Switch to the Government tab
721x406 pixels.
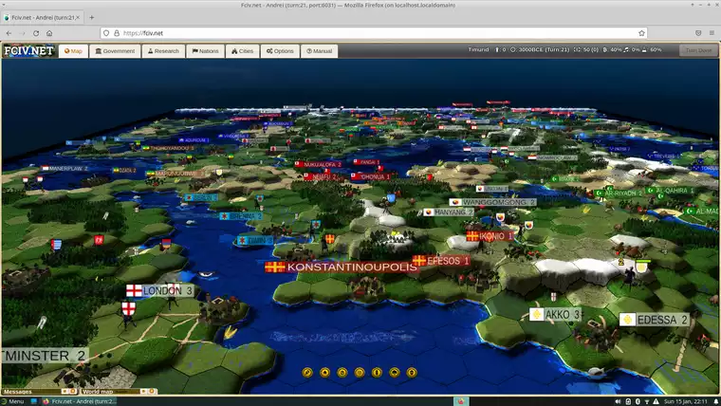coord(114,51)
